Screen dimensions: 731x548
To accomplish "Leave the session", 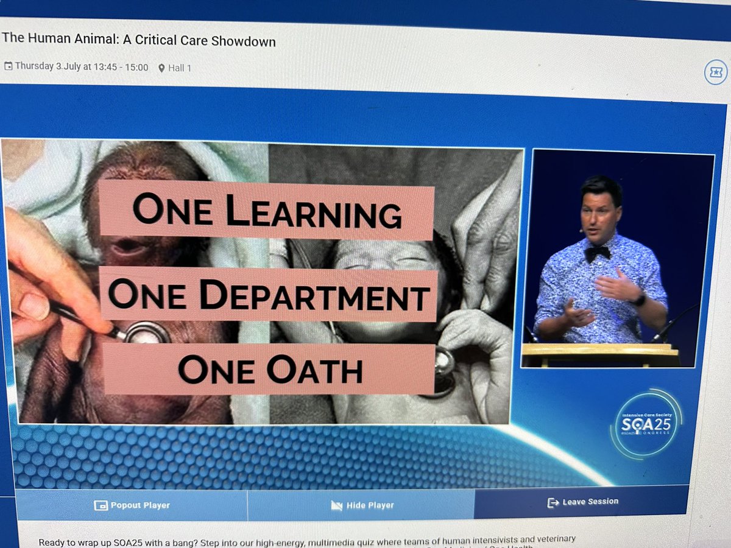I will pyautogui.click(x=581, y=502).
